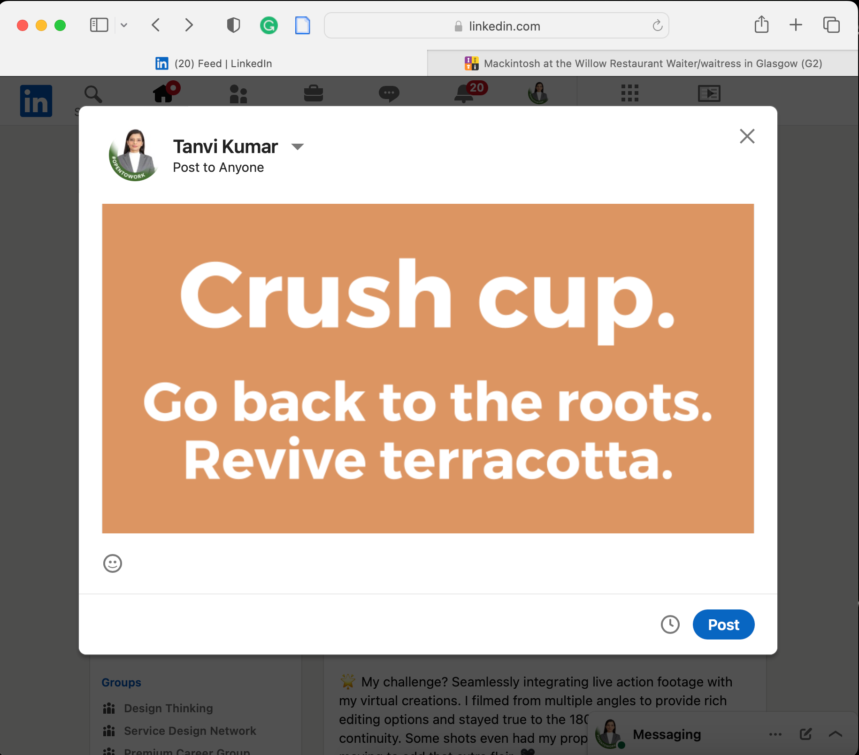This screenshot has height=755, width=859.
Task: Open Jobs briefcase icon
Action: tap(314, 93)
